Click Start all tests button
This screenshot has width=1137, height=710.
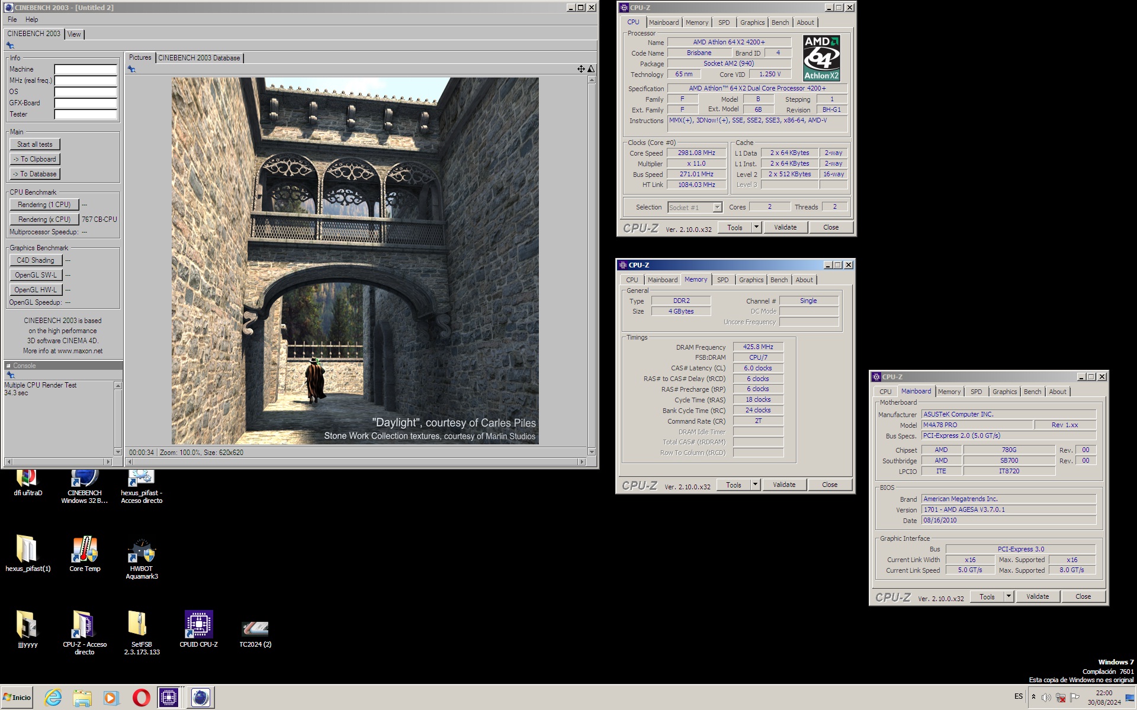35,144
